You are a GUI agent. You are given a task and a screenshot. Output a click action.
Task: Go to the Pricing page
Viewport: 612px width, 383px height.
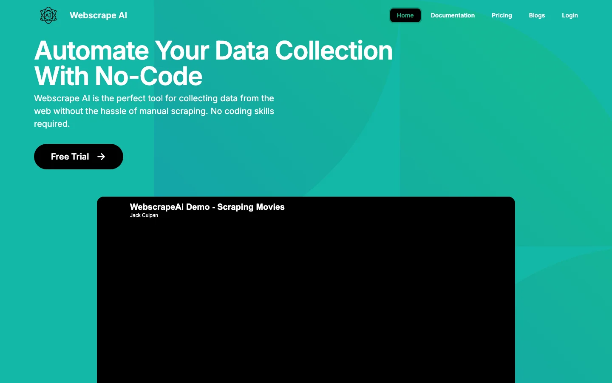tap(501, 15)
